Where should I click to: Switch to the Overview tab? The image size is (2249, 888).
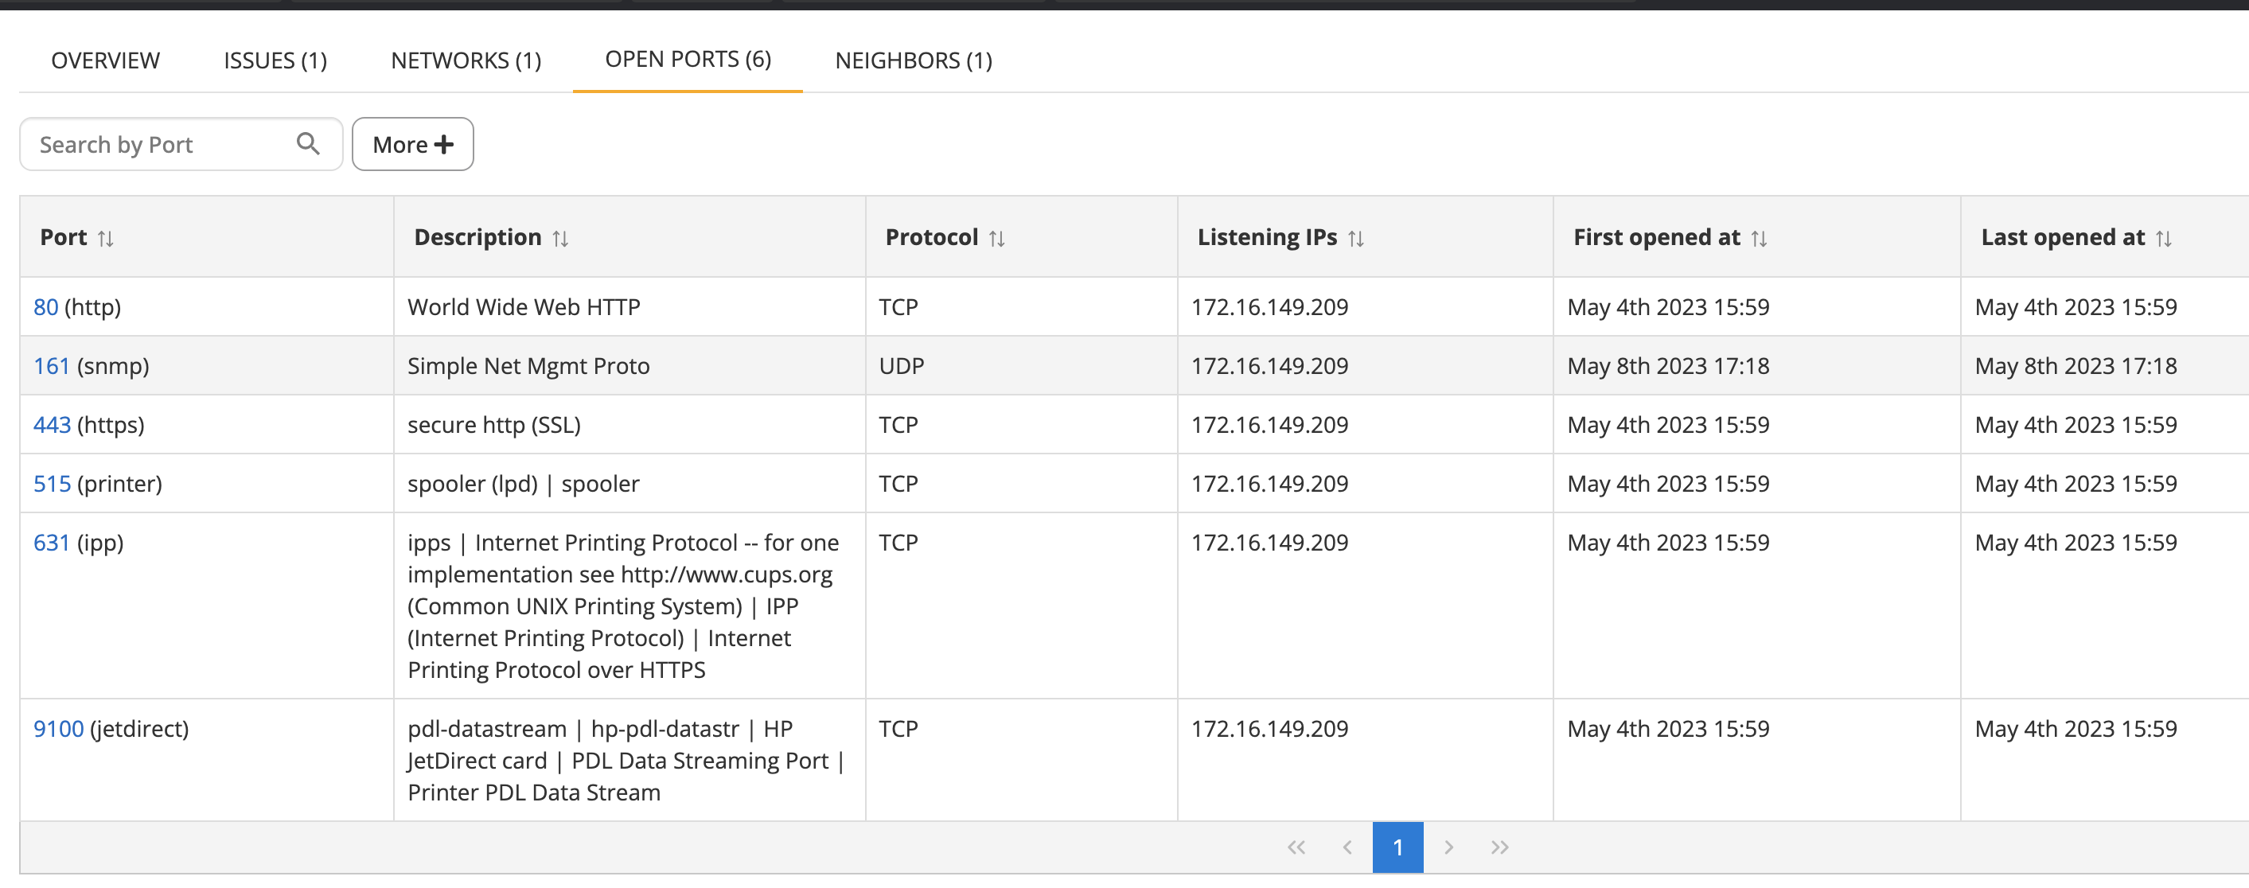coord(106,60)
